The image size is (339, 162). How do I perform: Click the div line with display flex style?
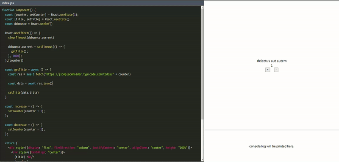[100, 148]
